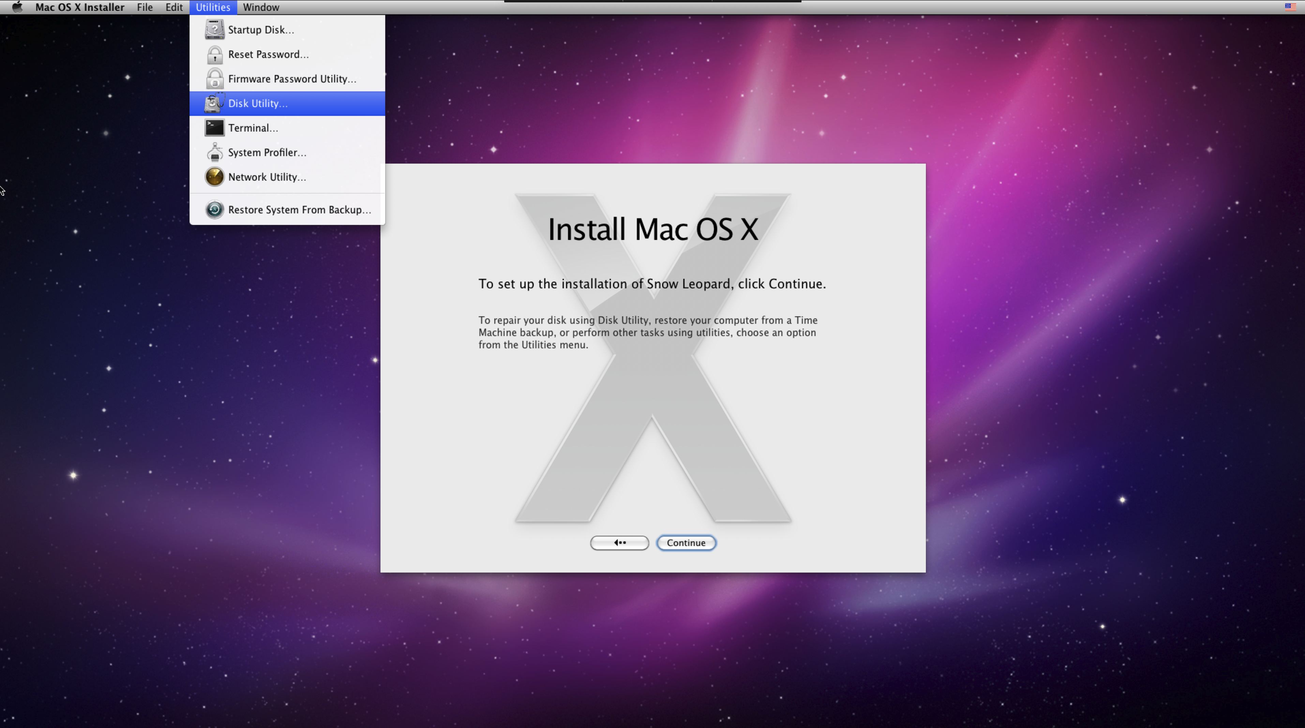Choose Terminal... from the menu
The width and height of the screenshot is (1305, 728).
pyautogui.click(x=253, y=128)
